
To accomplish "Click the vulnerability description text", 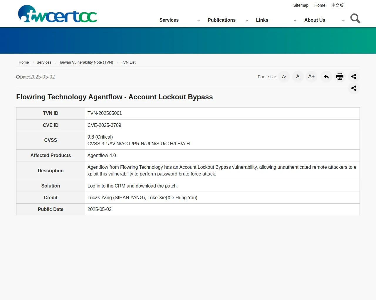I will coord(222,171).
